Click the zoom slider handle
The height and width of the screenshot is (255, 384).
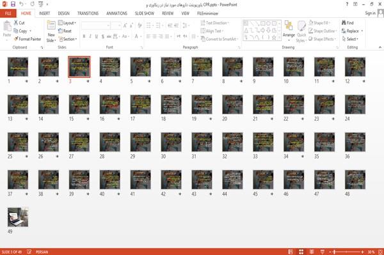tap(334, 252)
